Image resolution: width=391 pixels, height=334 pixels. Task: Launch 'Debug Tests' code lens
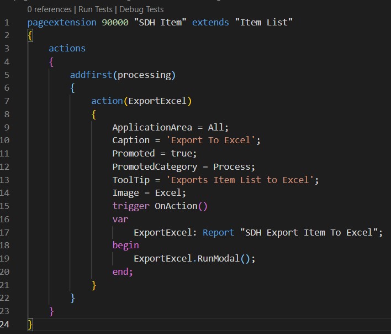tap(141, 9)
